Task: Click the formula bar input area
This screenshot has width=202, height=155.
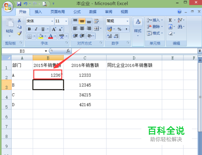Action: click(135, 51)
